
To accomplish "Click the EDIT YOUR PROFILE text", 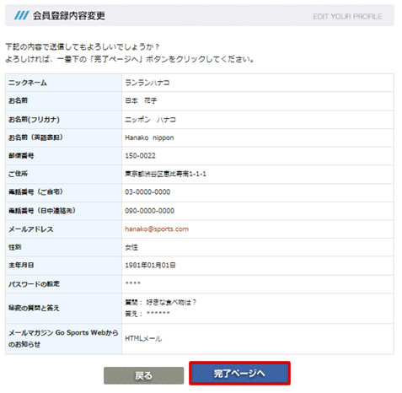I will (347, 16).
